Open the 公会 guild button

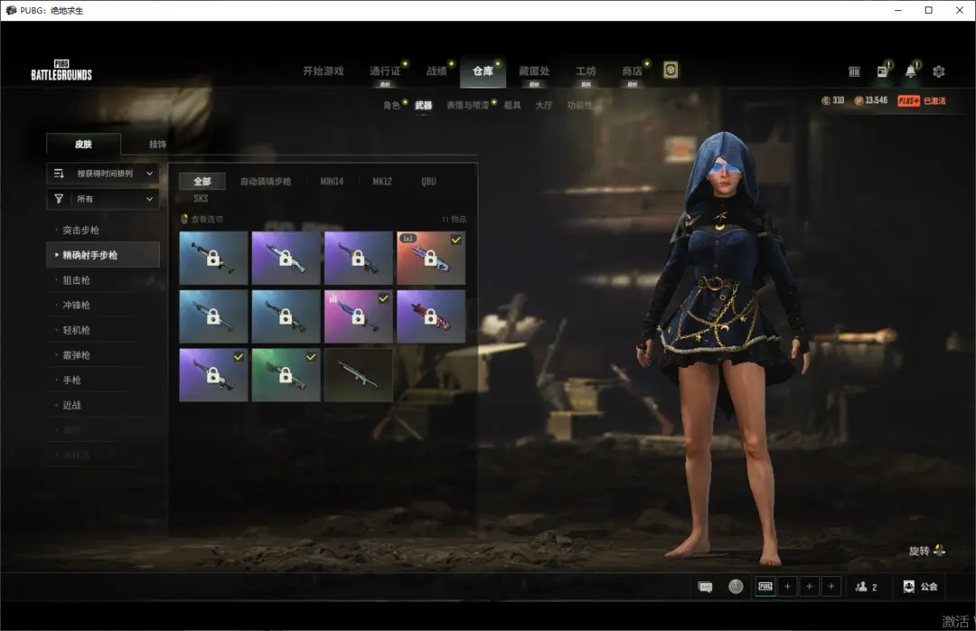(920, 587)
